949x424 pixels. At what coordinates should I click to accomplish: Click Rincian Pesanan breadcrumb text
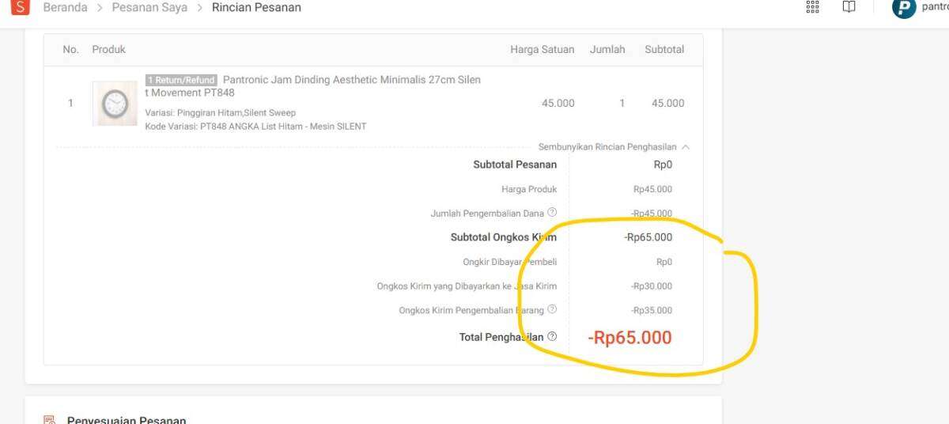pos(256,8)
